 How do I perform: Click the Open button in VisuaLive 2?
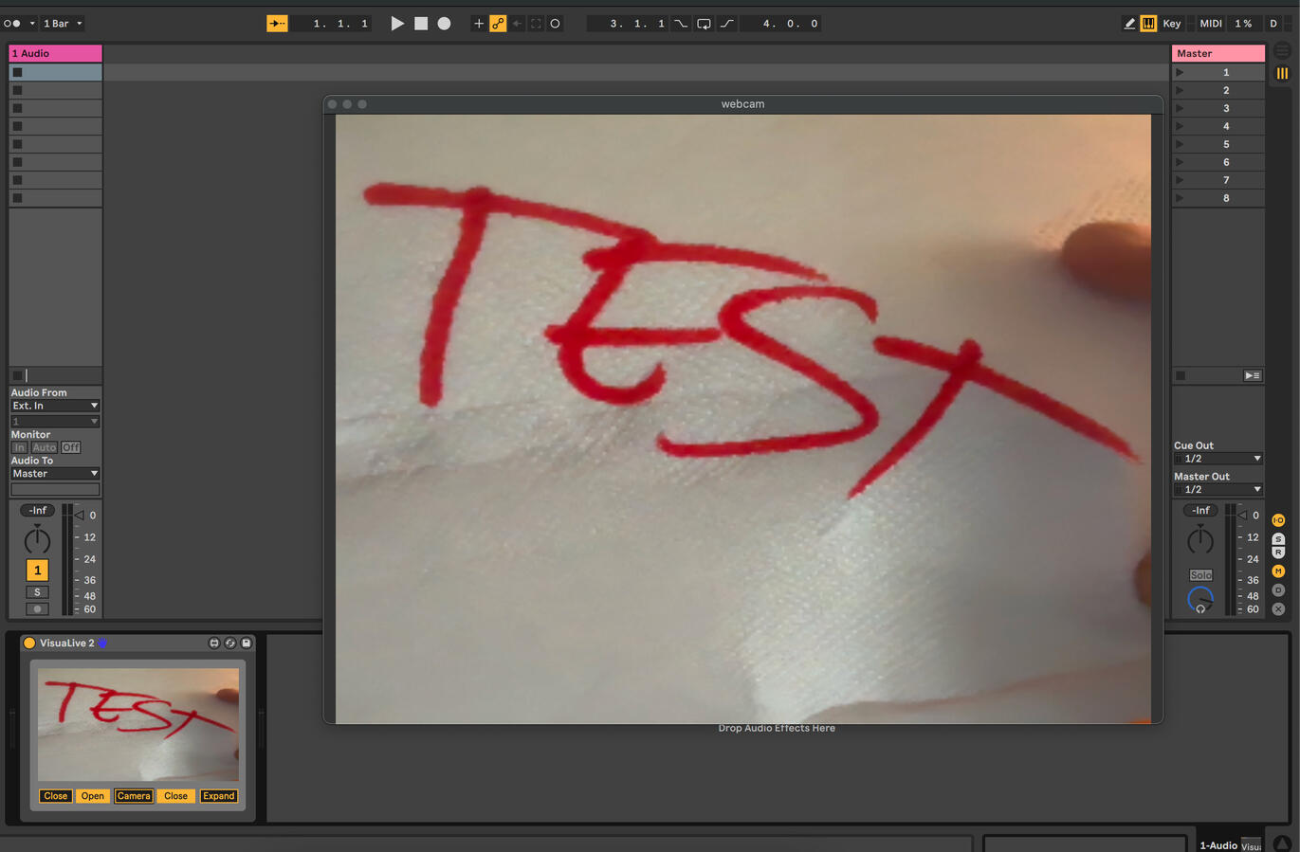(x=92, y=796)
